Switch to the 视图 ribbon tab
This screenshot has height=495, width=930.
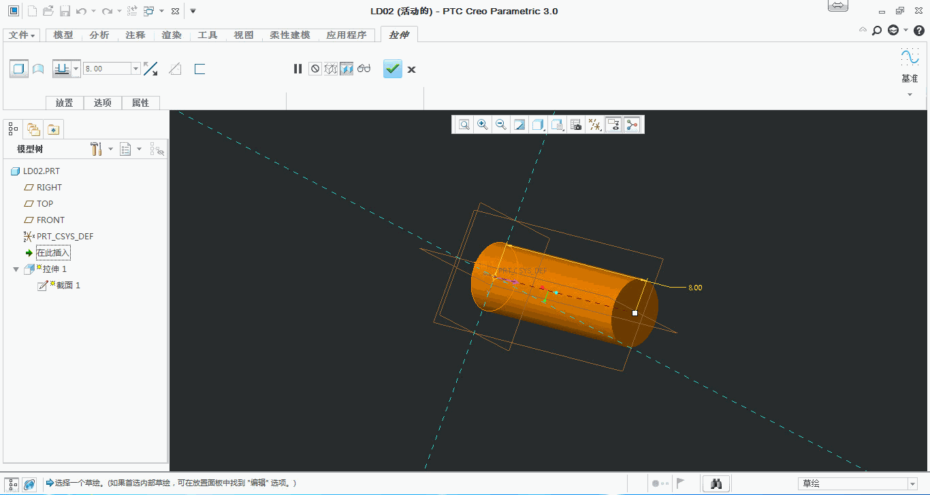244,35
